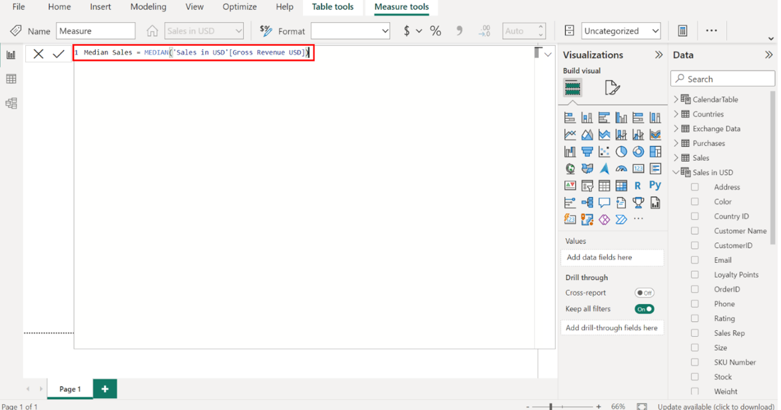Viewport: 781px width, 410px height.
Task: Commit the formula with the checkmark icon
Action: pos(59,54)
